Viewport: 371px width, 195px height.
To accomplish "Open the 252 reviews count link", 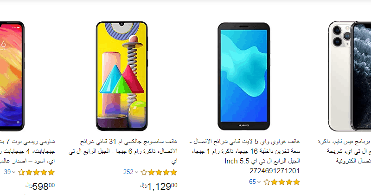I will (128, 172).
